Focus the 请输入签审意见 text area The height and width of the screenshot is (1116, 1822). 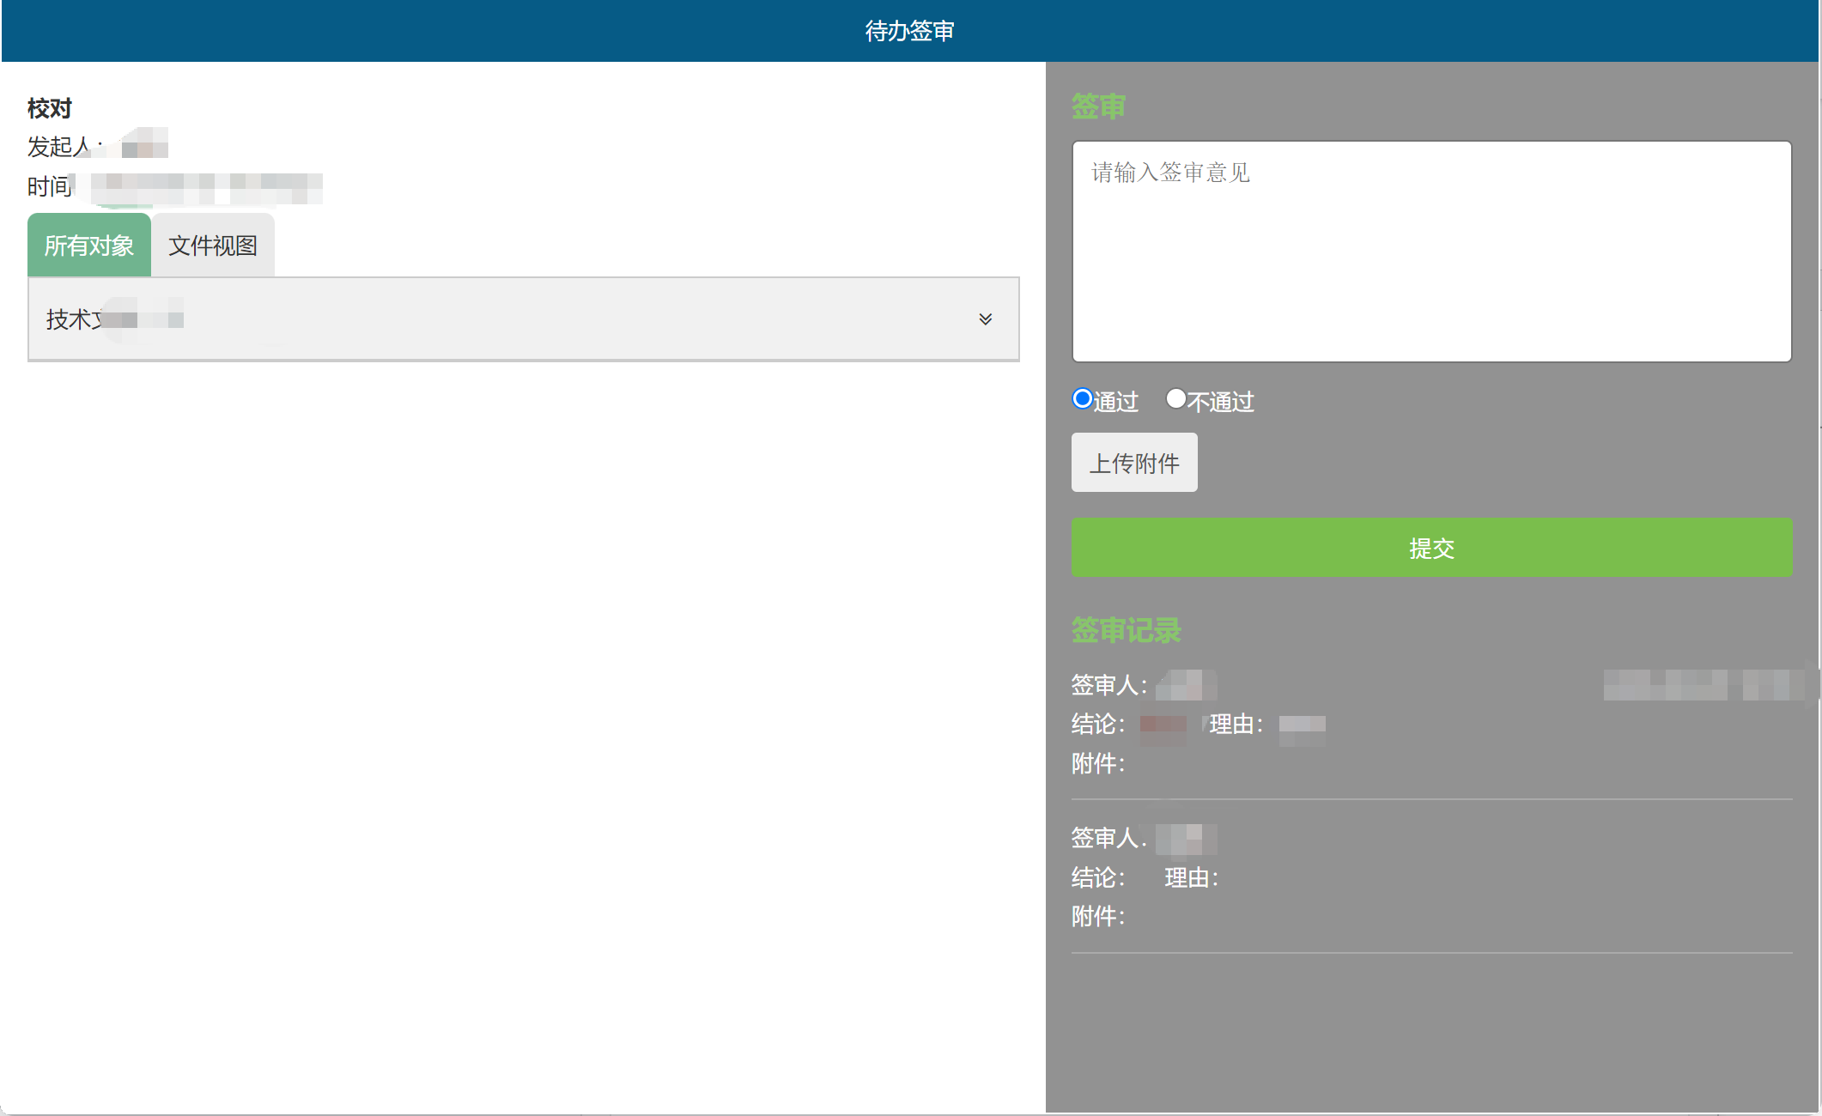[x=1430, y=252]
